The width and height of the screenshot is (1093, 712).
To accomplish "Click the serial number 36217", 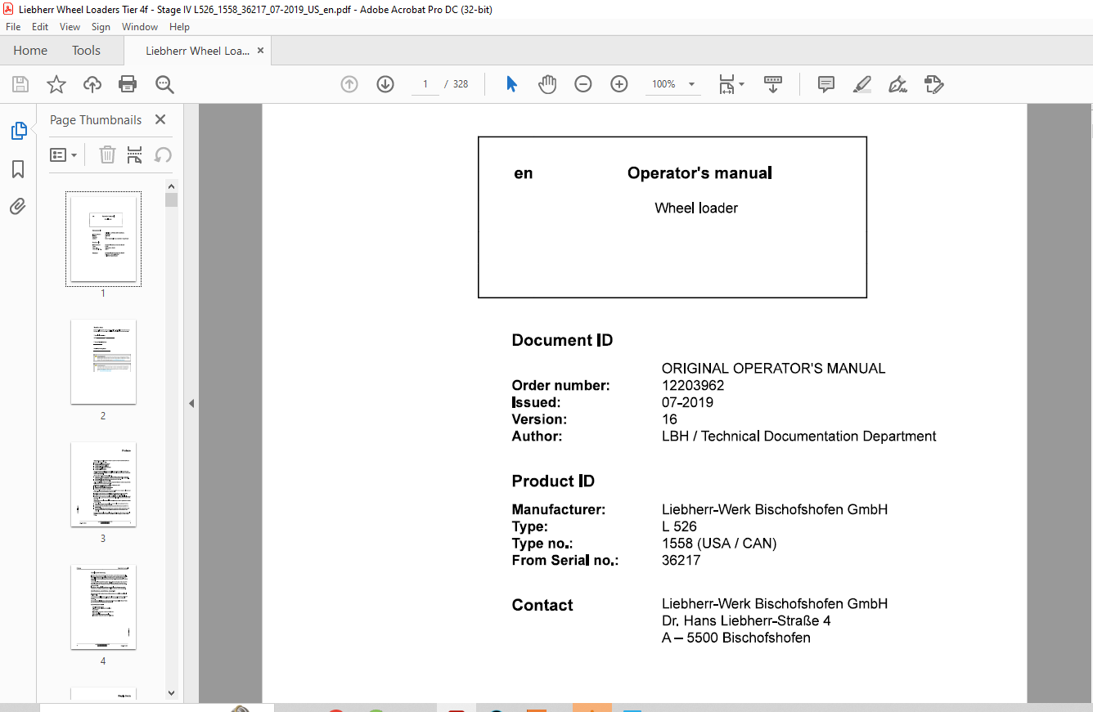I will [x=681, y=561].
